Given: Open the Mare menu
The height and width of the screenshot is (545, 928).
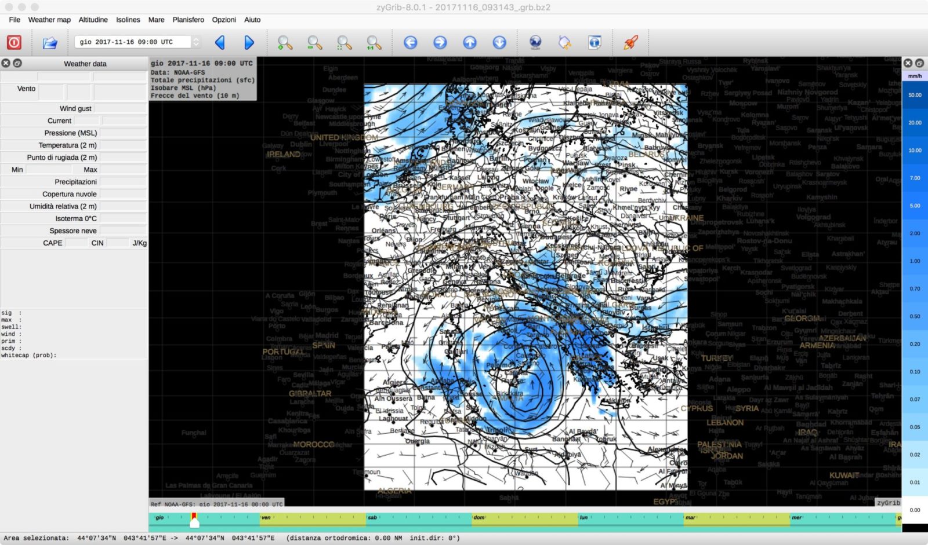Looking at the screenshot, I should click(x=157, y=20).
